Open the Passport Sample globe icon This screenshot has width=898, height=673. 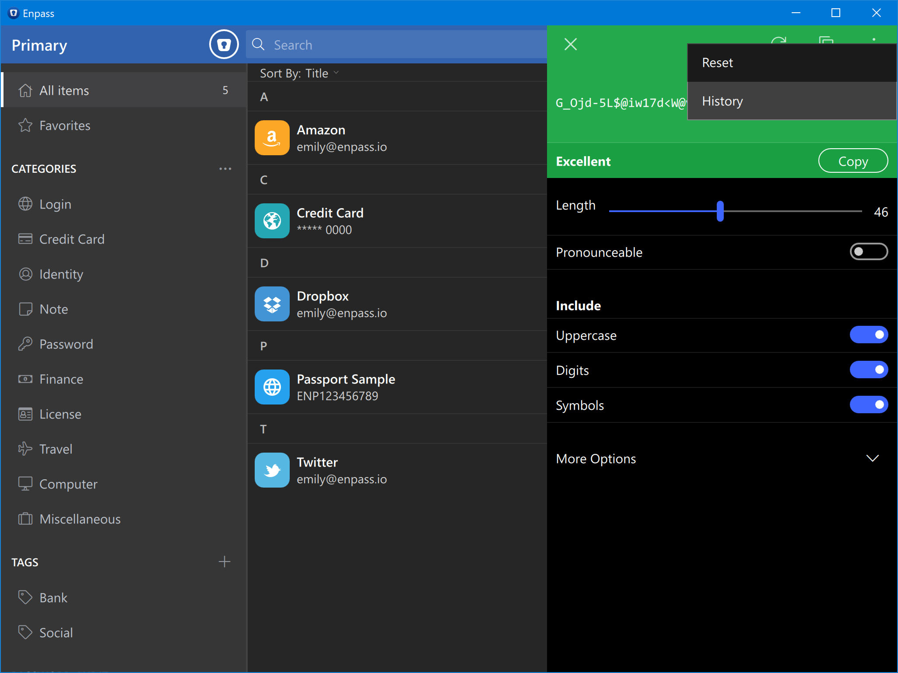[272, 387]
